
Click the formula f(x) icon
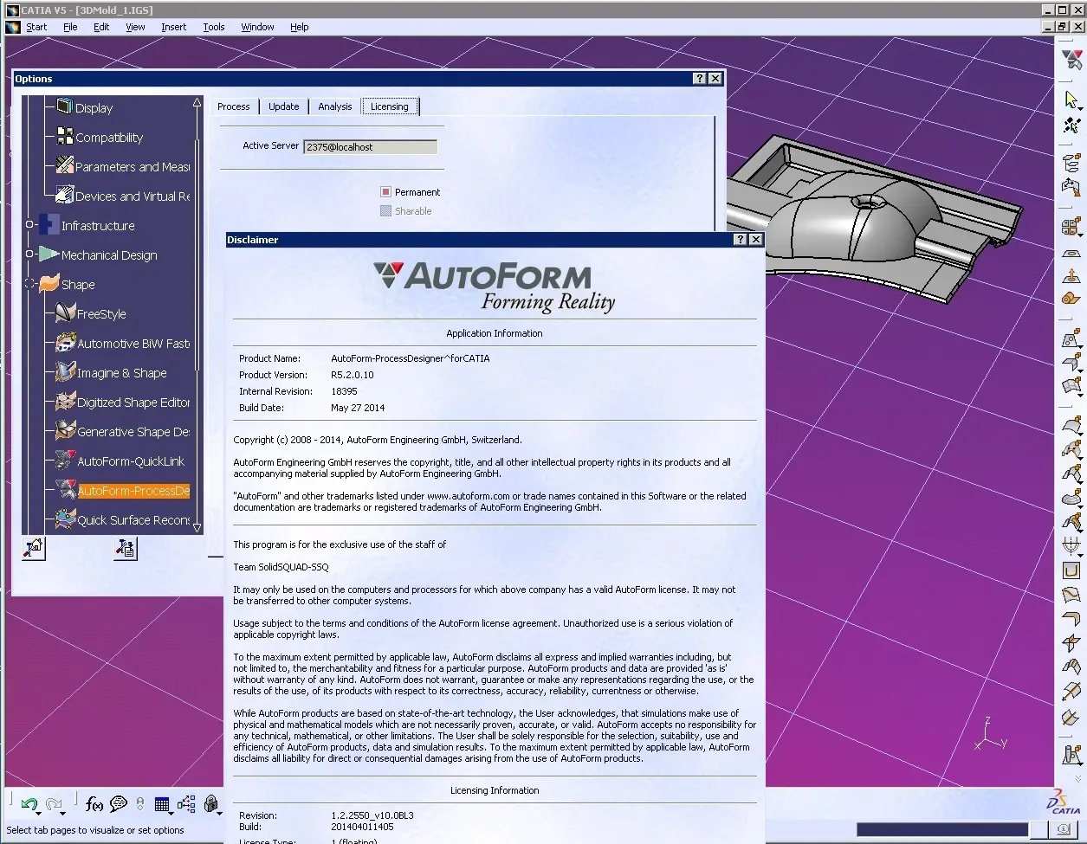tap(94, 804)
